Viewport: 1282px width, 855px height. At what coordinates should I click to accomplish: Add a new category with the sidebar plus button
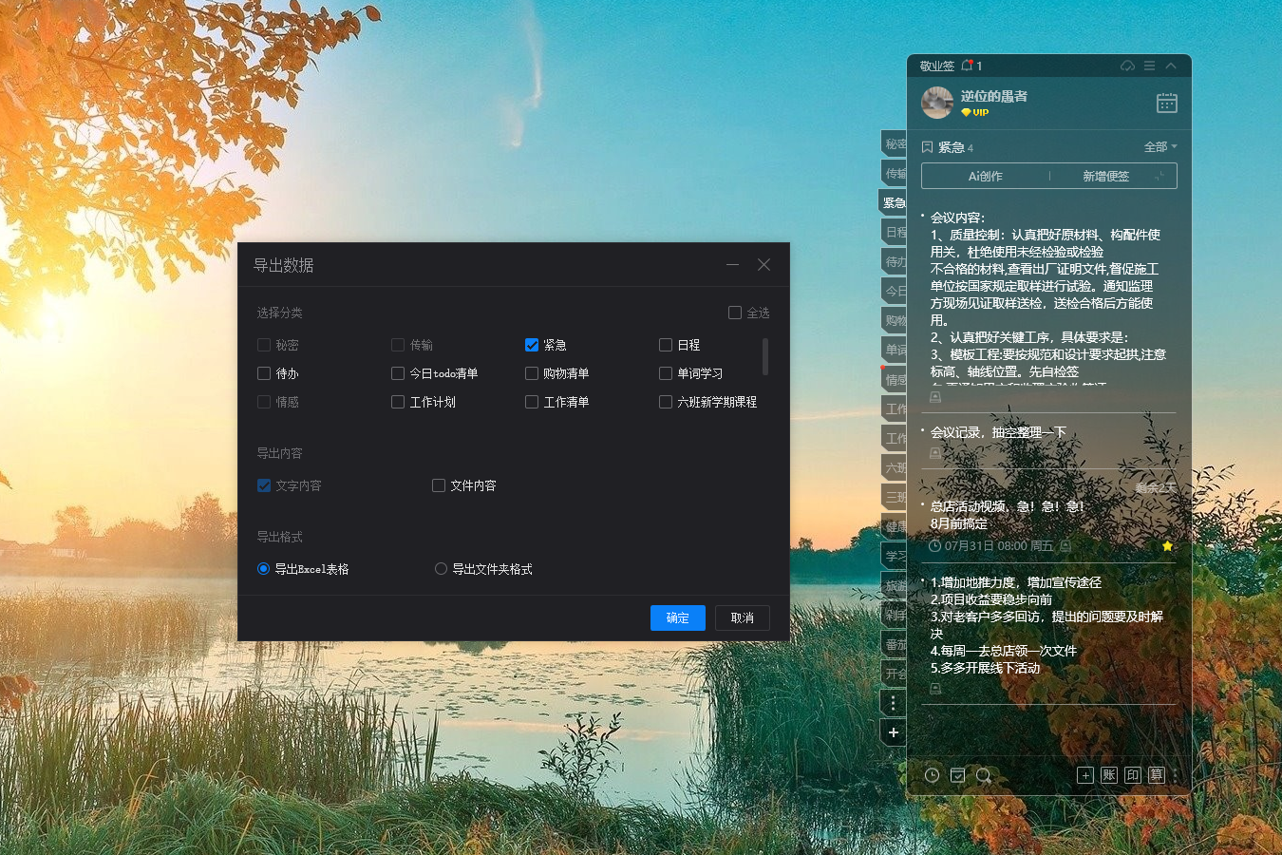coord(893,732)
